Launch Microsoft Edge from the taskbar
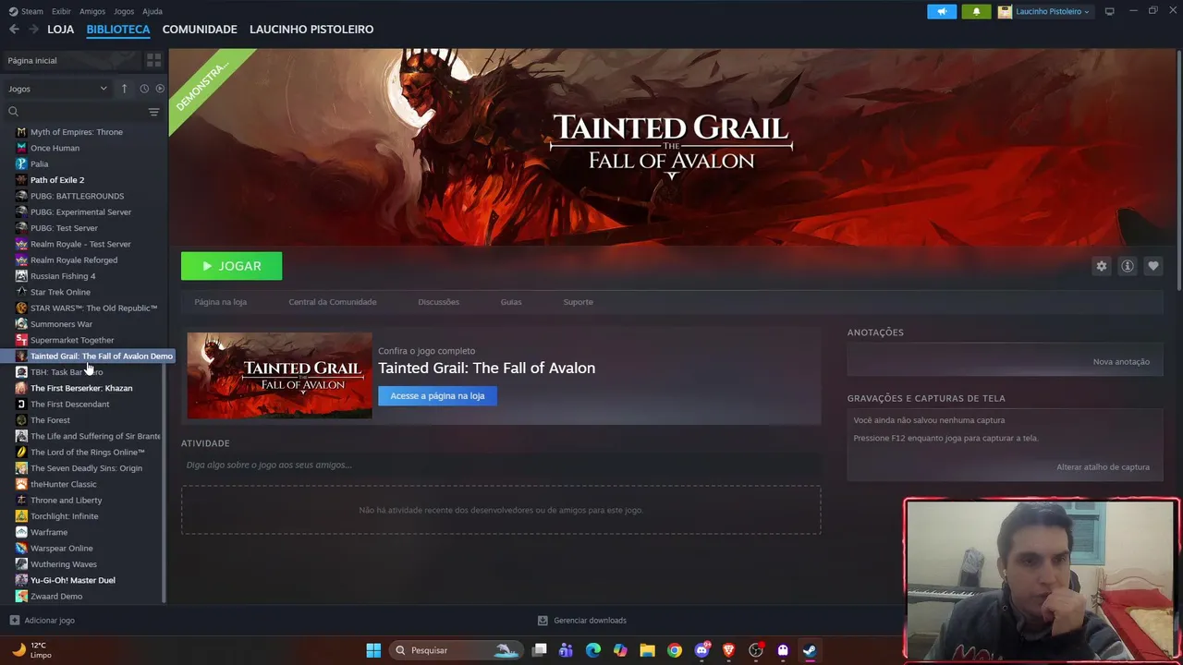 [x=593, y=650]
